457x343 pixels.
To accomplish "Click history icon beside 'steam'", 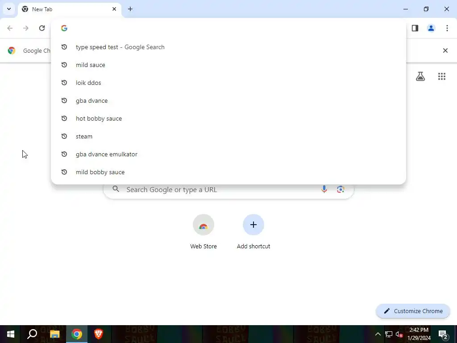I will pos(64,136).
